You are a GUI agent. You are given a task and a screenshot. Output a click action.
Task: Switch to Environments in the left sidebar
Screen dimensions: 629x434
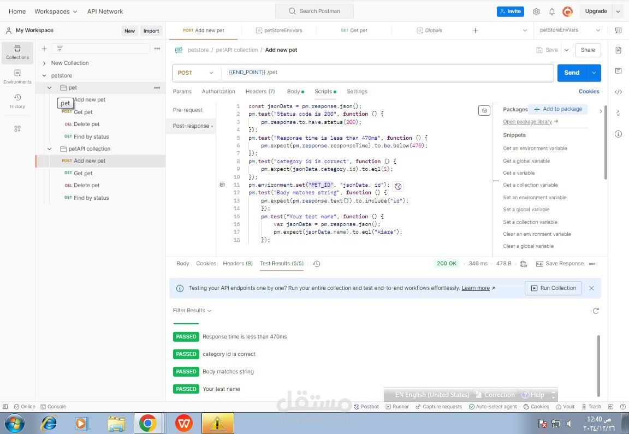[x=17, y=77]
